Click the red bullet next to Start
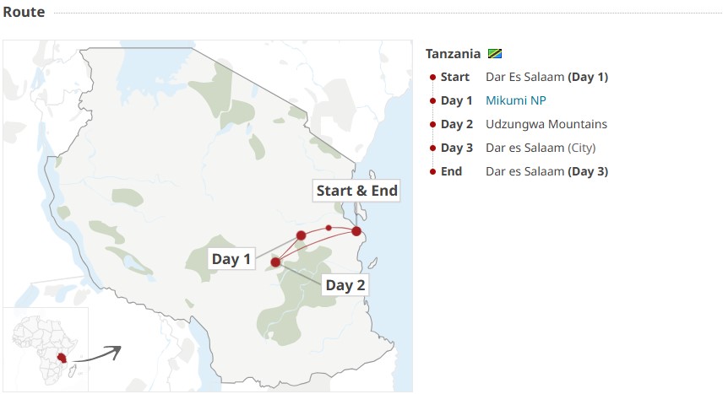This screenshot has width=728, height=394. (433, 77)
